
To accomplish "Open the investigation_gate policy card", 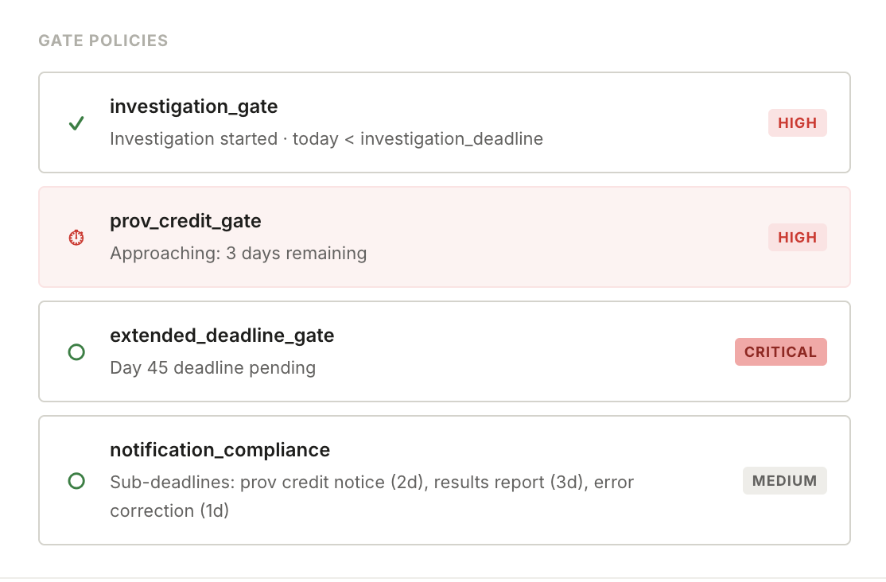I will pos(443,122).
